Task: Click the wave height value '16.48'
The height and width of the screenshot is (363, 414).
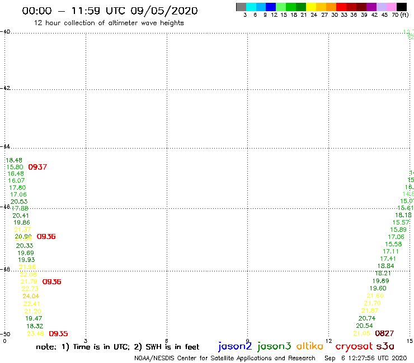Action: [x=16, y=174]
